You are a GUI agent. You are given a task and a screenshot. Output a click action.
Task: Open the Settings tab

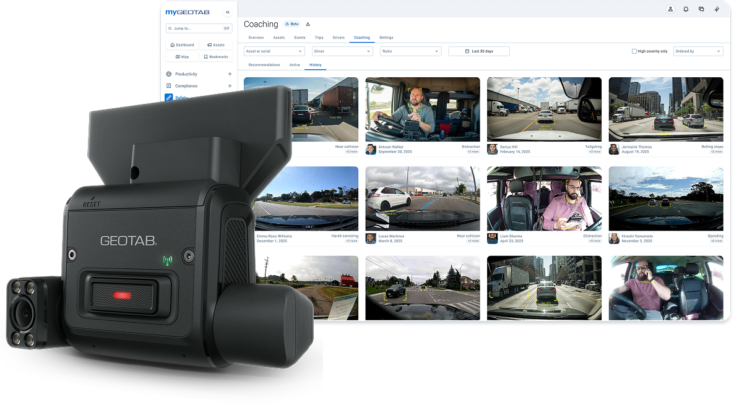[x=386, y=38]
